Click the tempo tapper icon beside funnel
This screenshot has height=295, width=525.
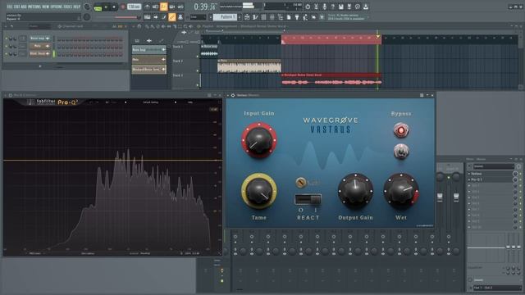[x=305, y=17]
